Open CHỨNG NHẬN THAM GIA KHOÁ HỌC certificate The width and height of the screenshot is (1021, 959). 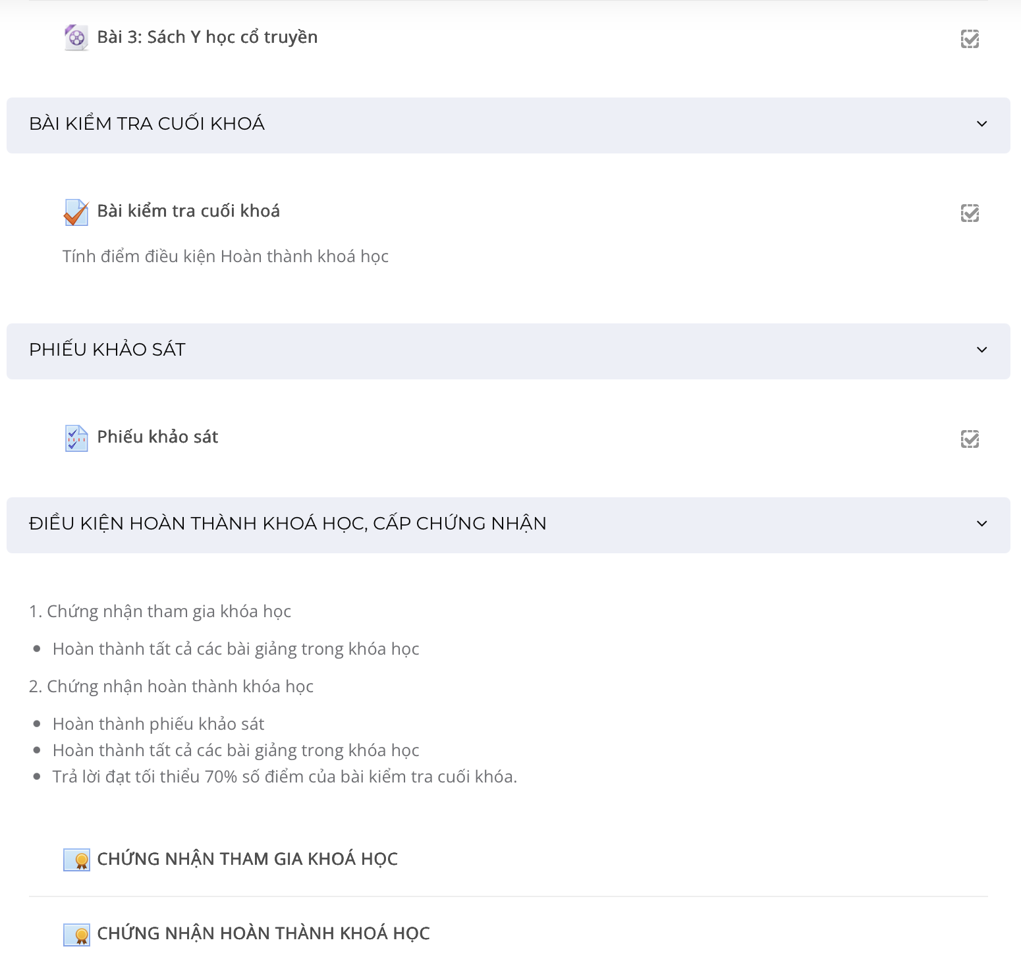247,859
